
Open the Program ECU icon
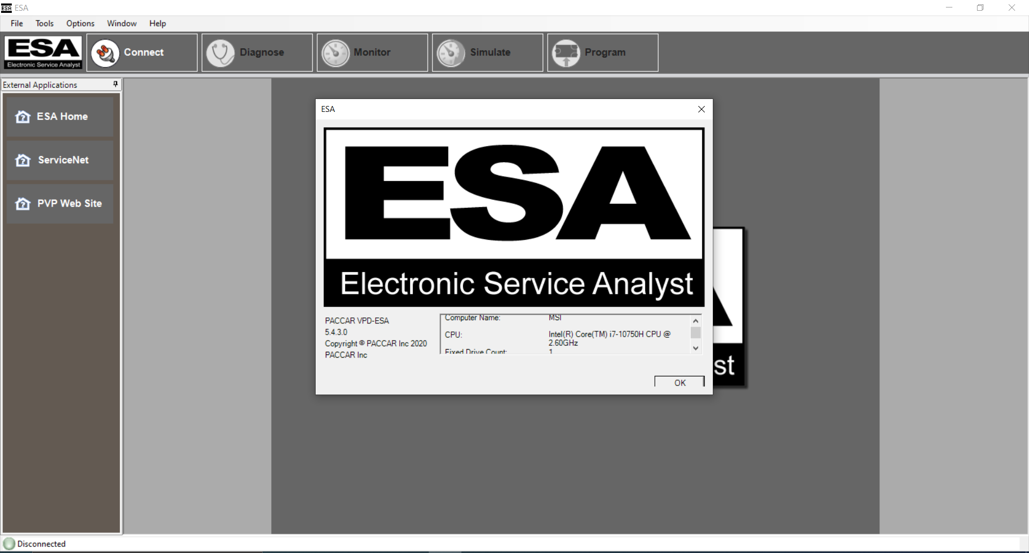point(567,52)
